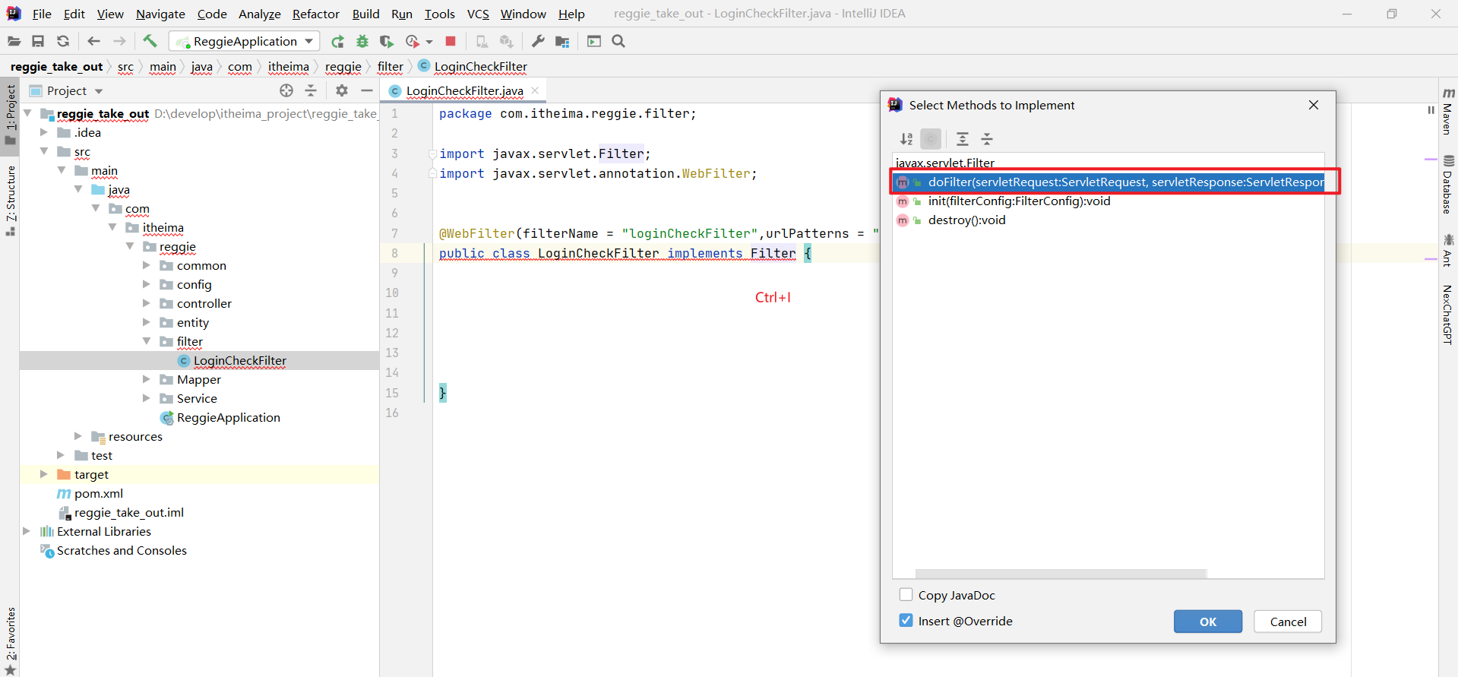Navigate back with the left arrow icon

tap(94, 42)
